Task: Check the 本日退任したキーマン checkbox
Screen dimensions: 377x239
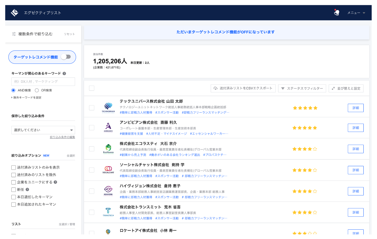Action: click(14, 197)
